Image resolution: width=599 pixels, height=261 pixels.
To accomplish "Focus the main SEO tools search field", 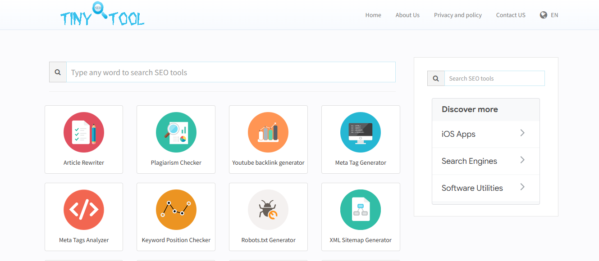I will click(231, 72).
